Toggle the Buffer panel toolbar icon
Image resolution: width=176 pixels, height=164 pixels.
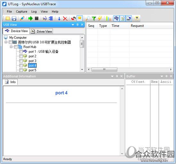pos(129,18)
